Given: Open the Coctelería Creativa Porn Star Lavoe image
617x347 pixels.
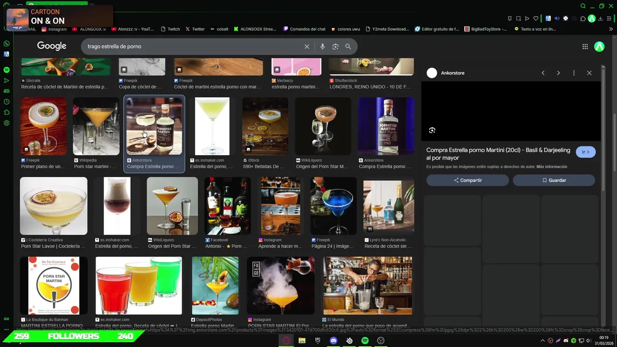Looking at the screenshot, I should [54, 206].
